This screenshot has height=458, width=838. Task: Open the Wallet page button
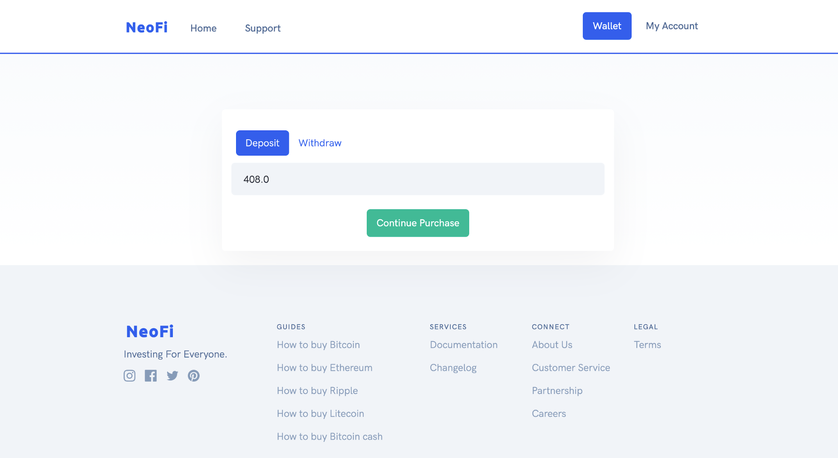pyautogui.click(x=607, y=26)
